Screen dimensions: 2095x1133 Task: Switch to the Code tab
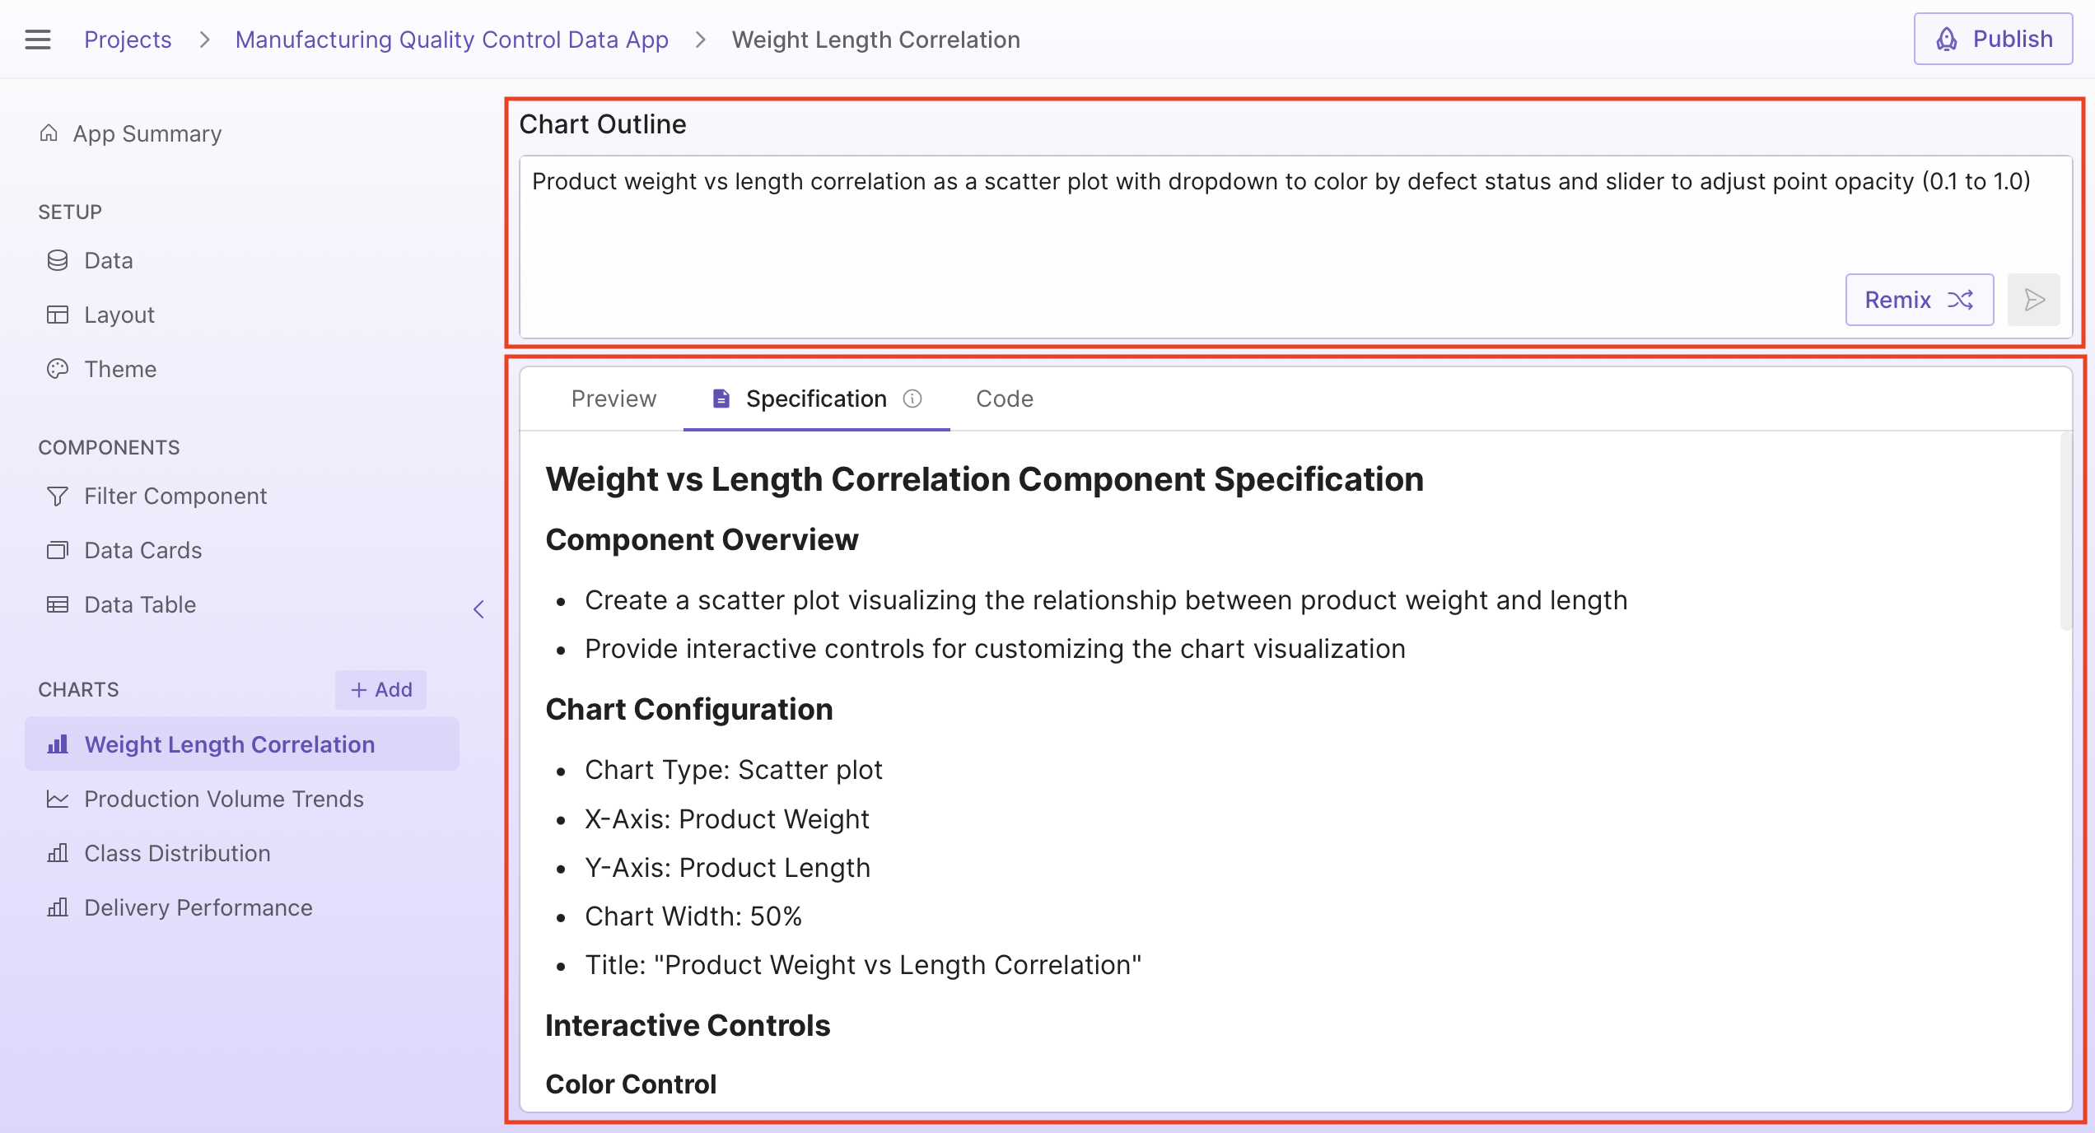[1004, 399]
